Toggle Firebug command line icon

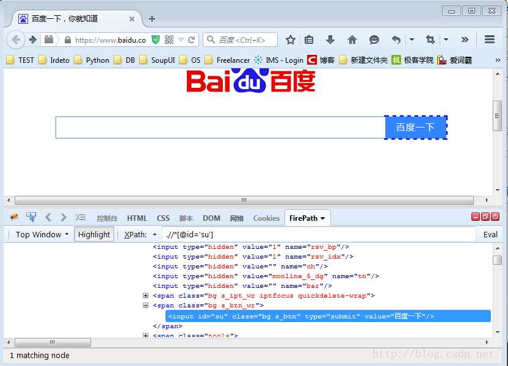[81, 217]
